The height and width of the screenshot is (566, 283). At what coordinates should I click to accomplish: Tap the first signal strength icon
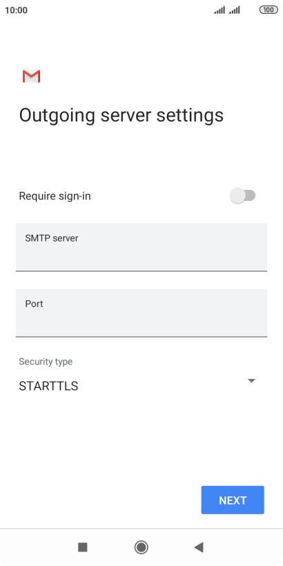[219, 10]
